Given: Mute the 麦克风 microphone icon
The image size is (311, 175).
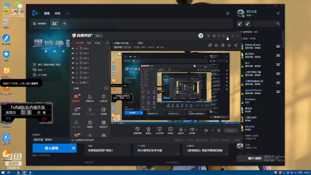Looking at the screenshot, I should pyautogui.click(x=181, y=129).
